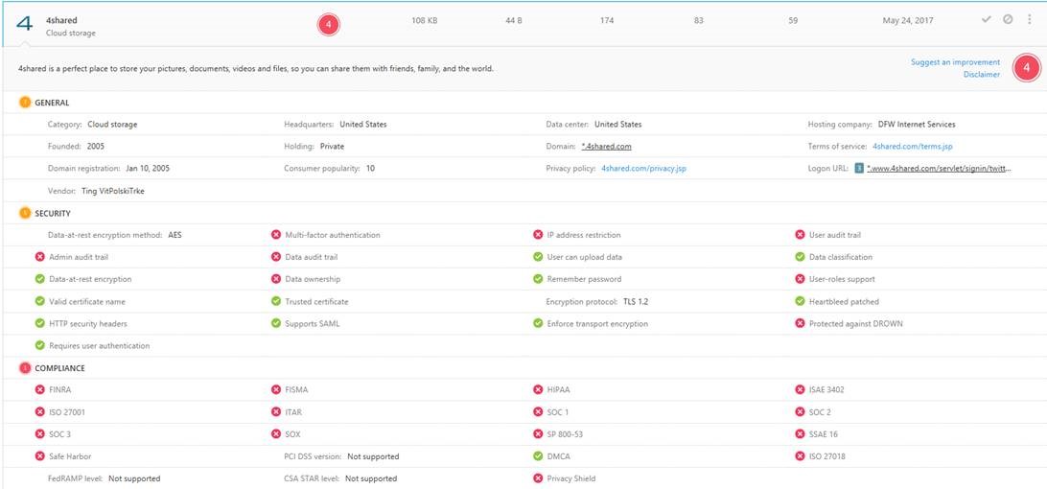Image resolution: width=1047 pixels, height=489 pixels.
Task: Open the Suggest an improvement link
Action: 956,62
